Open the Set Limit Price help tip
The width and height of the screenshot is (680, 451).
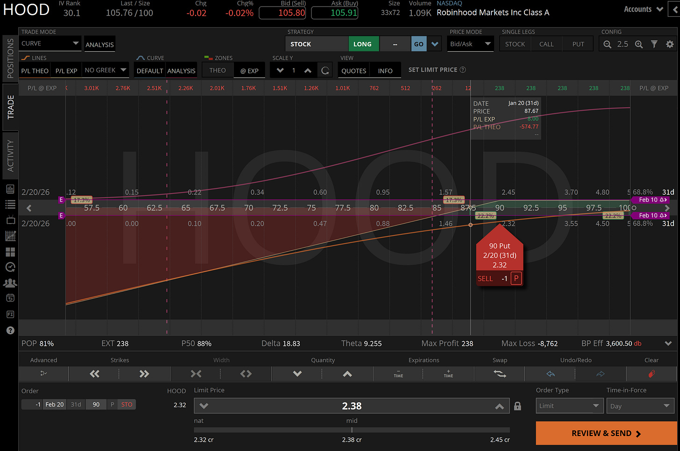tap(463, 70)
